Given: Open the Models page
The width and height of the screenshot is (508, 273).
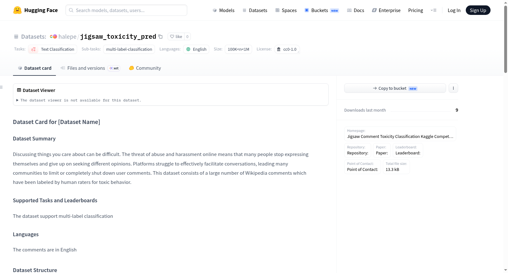Looking at the screenshot, I should click(x=224, y=10).
